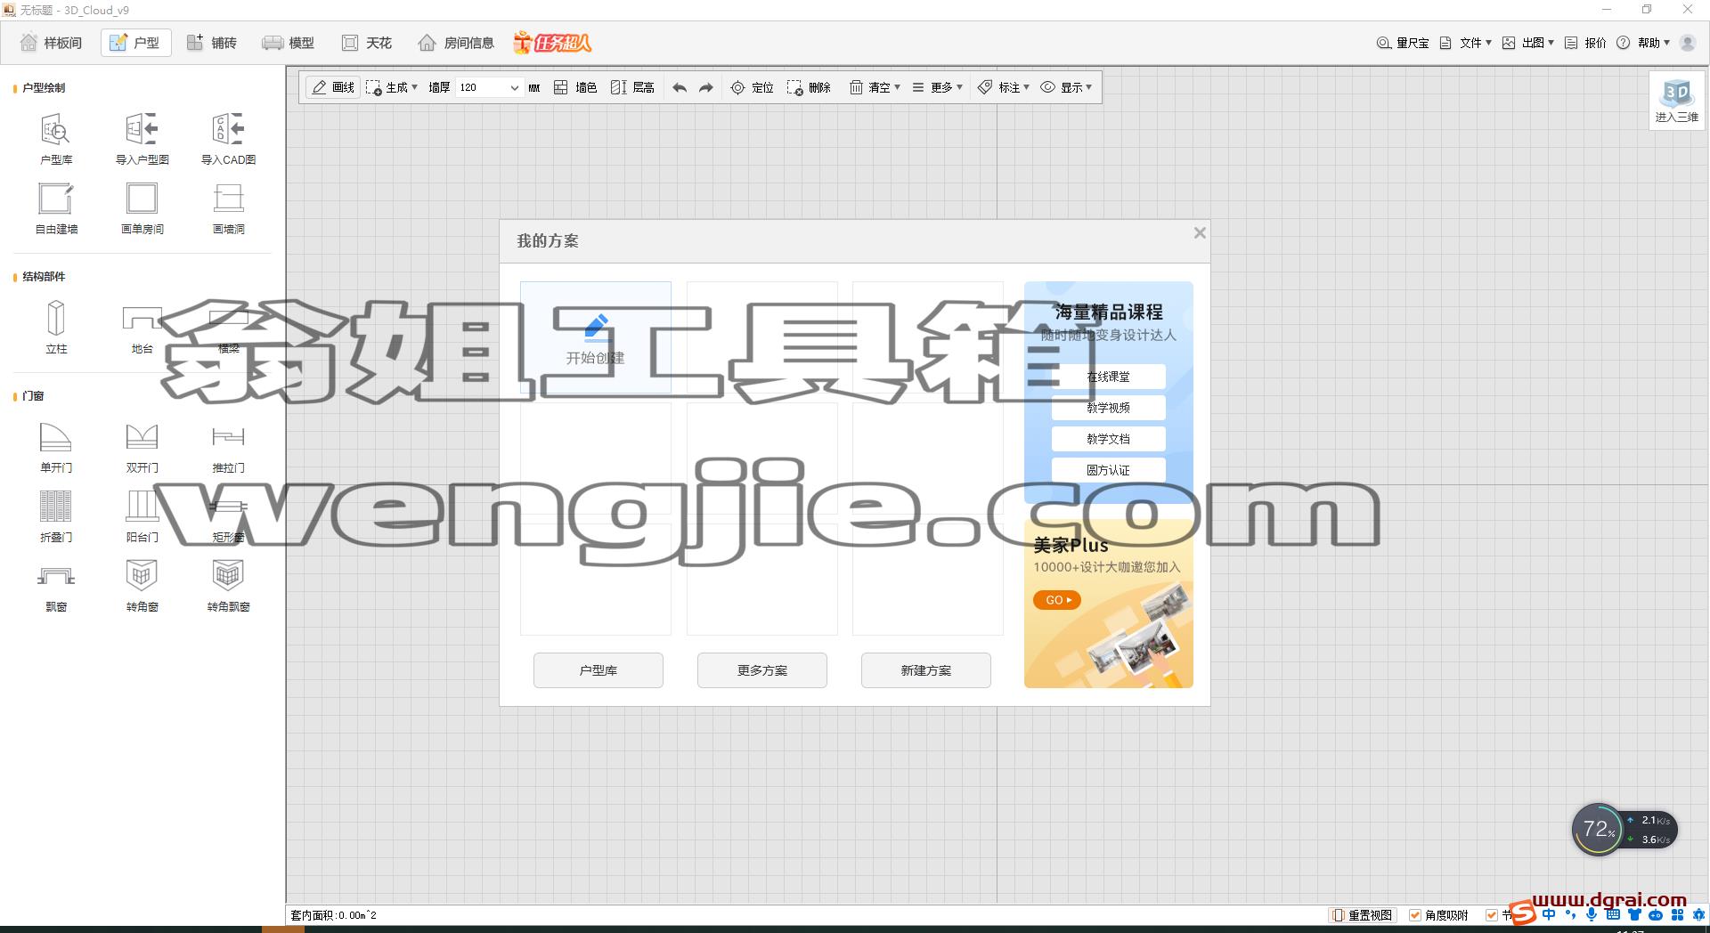The width and height of the screenshot is (1710, 933).
Task: Select the 画单房间 single room tool
Action: pos(142,208)
